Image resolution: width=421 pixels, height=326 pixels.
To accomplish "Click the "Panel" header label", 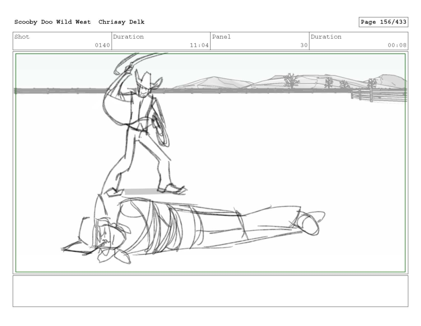I will (x=221, y=37).
